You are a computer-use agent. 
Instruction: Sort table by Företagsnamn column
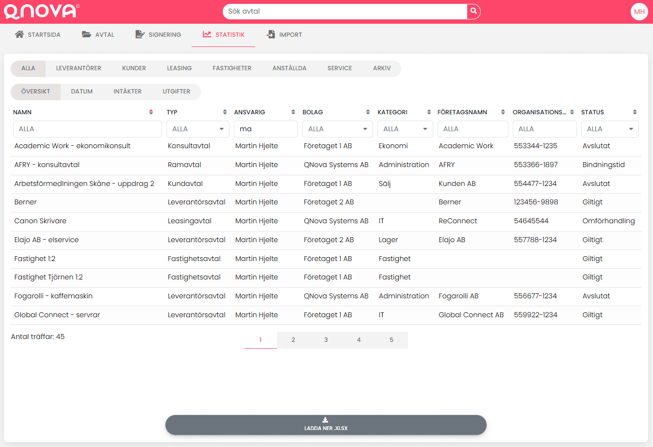(x=503, y=112)
